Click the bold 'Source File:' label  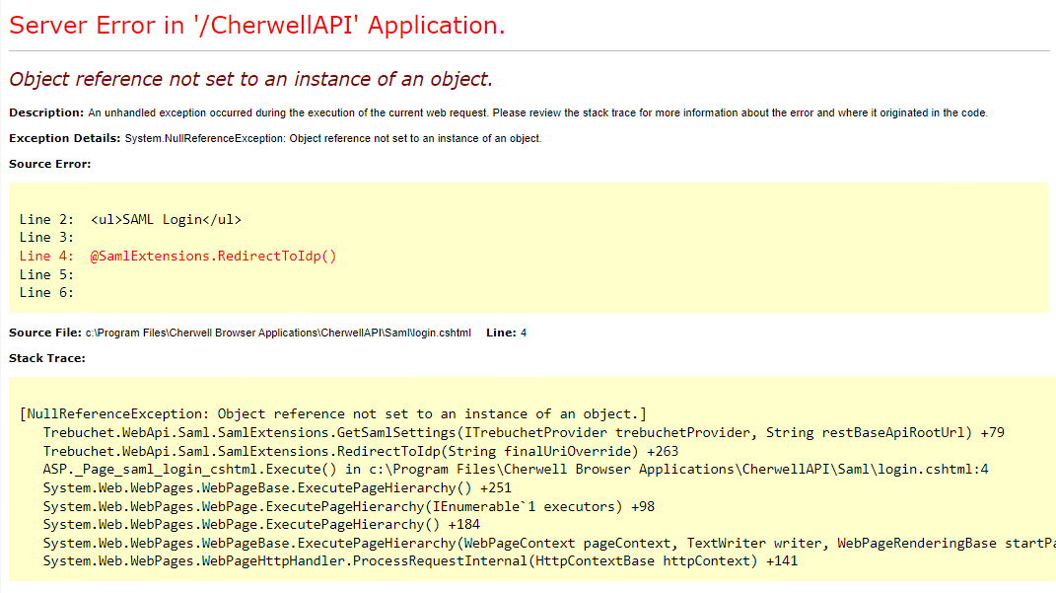click(x=45, y=333)
